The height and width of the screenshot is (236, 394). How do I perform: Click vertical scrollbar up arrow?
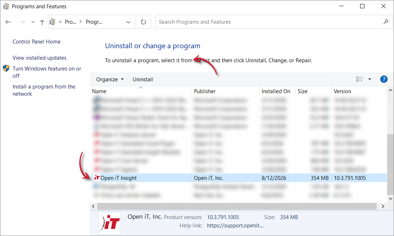click(x=390, y=90)
